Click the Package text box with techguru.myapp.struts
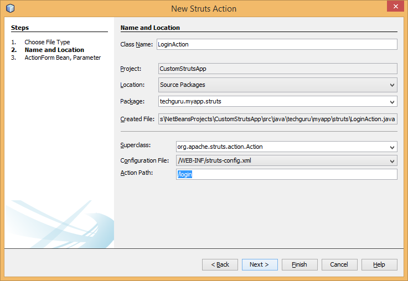Screen dimensions: 408x281 [x=273, y=101]
